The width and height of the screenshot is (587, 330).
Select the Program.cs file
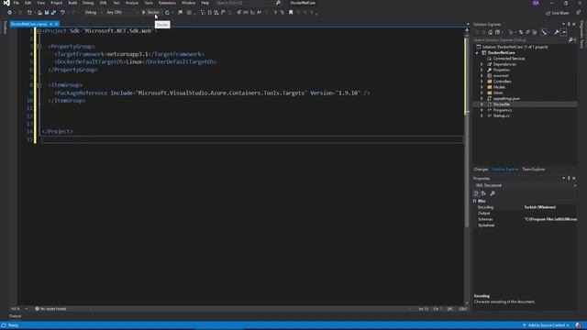[503, 110]
